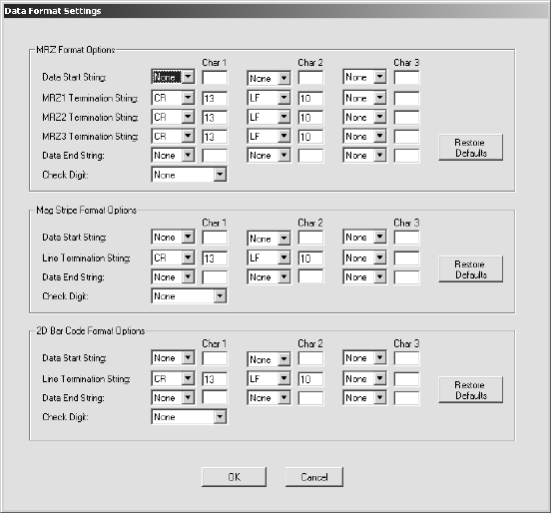This screenshot has width=551, height=513.
Task: Click Mag Stripe Line Termination Char 2 value field
Action: [x=310, y=258]
